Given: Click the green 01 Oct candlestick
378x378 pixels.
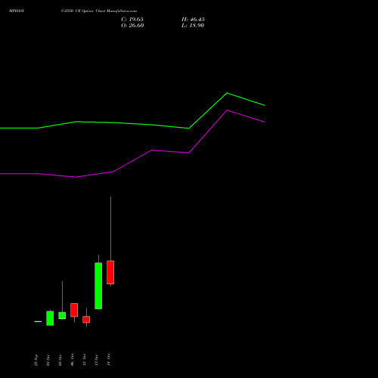Looking at the screenshot, I should coord(50,318).
